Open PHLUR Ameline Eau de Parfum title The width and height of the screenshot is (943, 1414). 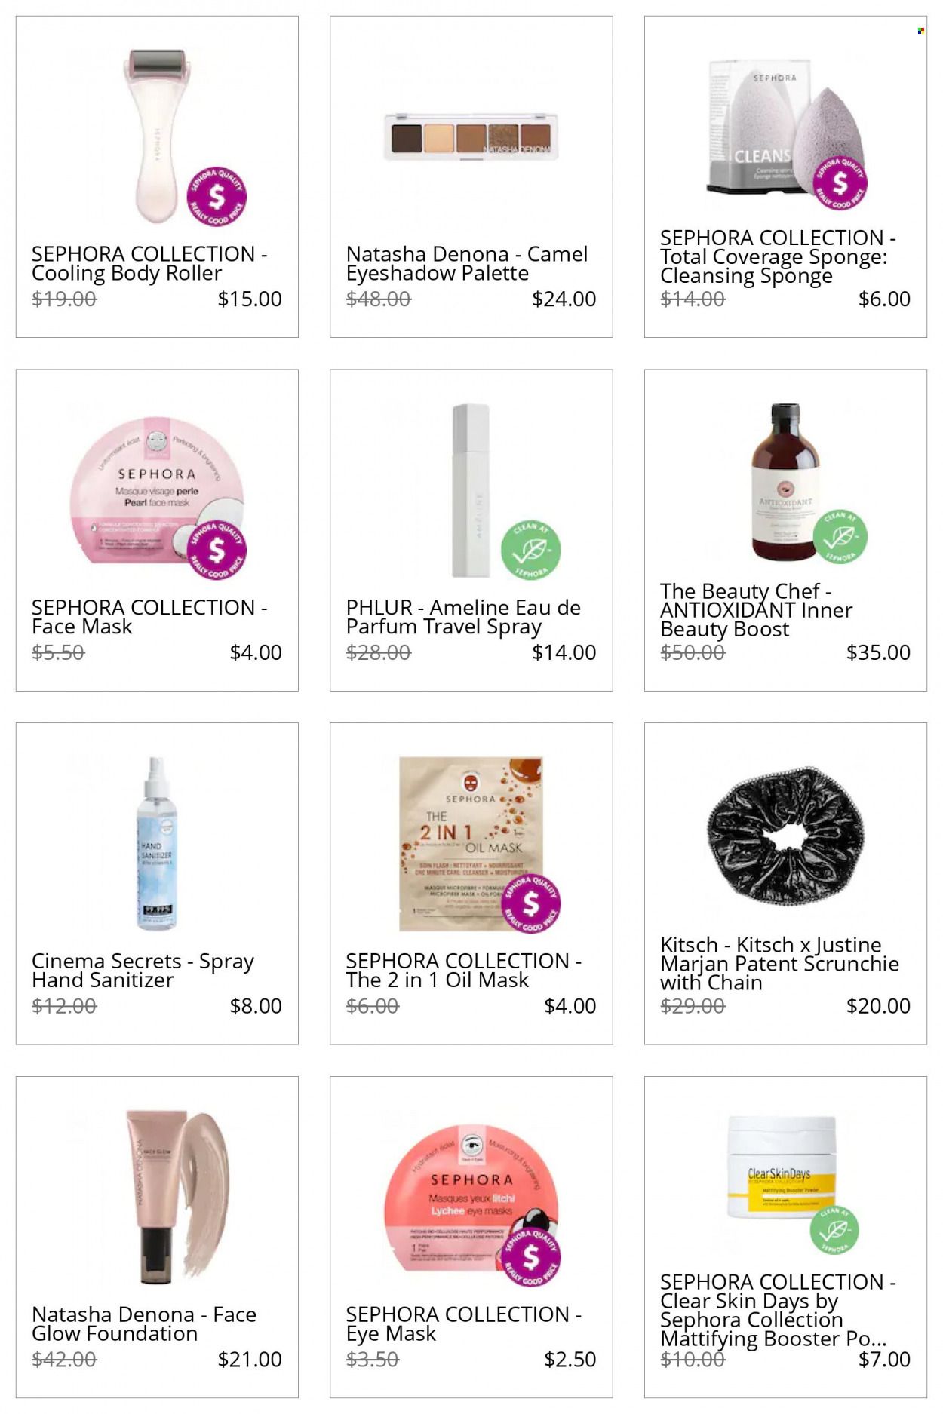(463, 617)
